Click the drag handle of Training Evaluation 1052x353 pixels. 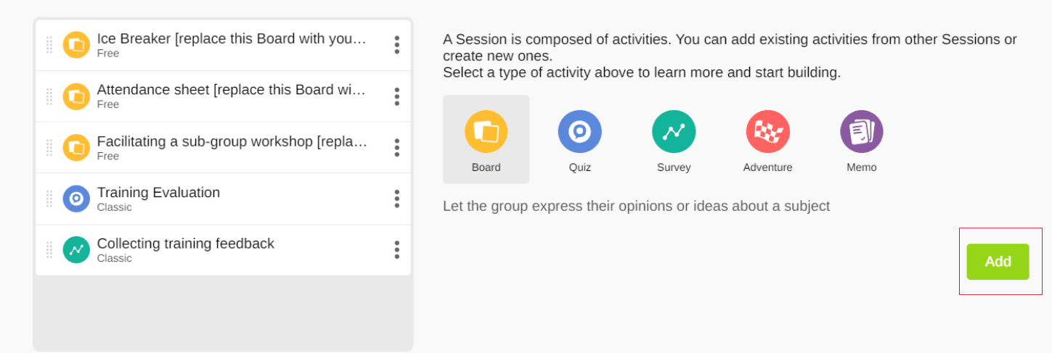pyautogui.click(x=49, y=199)
